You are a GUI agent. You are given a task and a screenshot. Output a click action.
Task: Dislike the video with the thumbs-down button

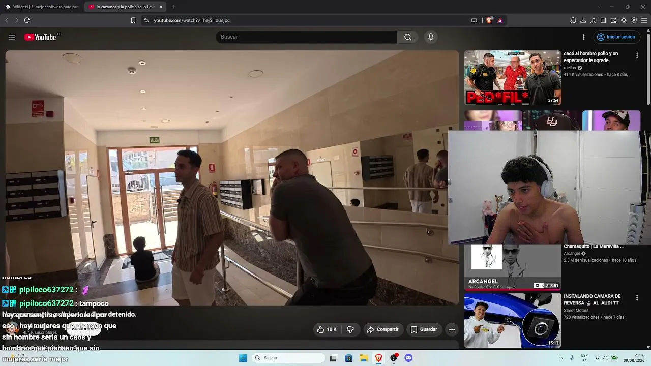(350, 330)
